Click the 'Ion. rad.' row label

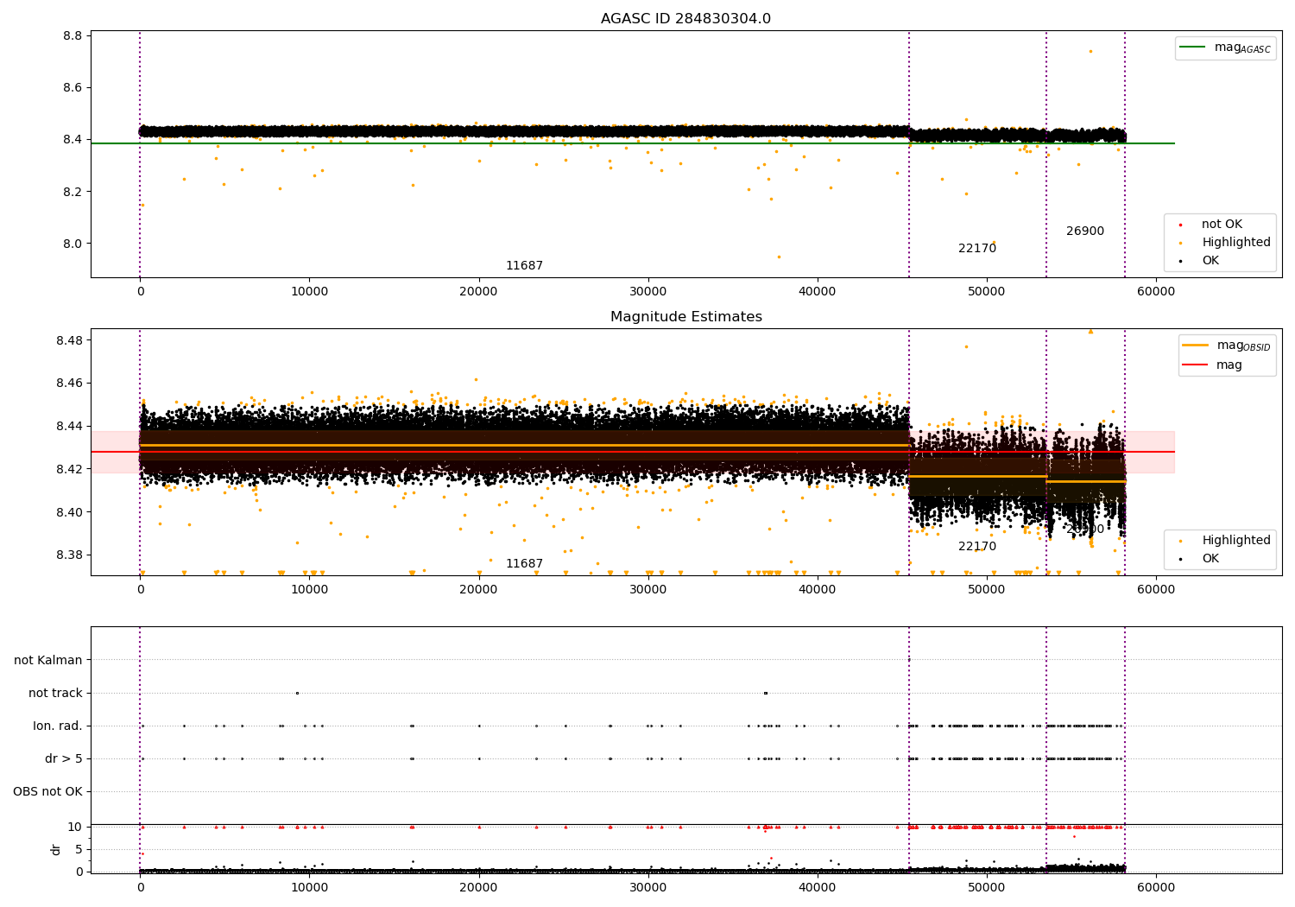[58, 726]
